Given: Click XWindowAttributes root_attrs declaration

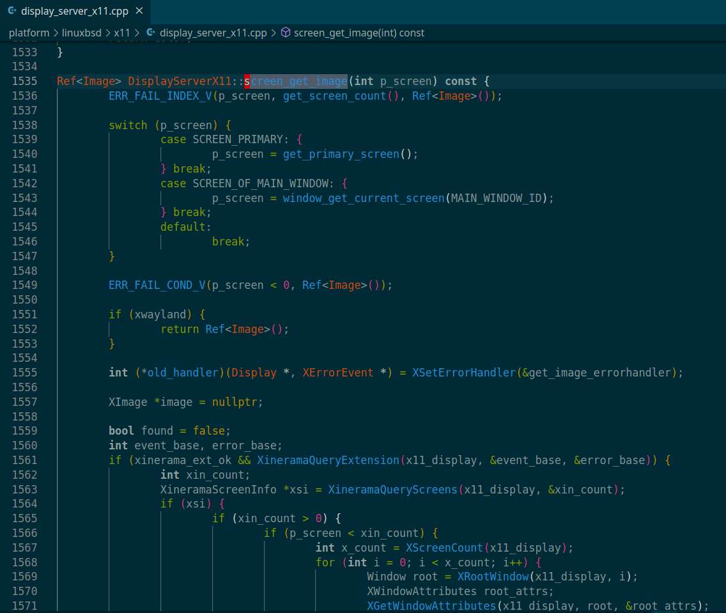Looking at the screenshot, I should tap(460, 592).
